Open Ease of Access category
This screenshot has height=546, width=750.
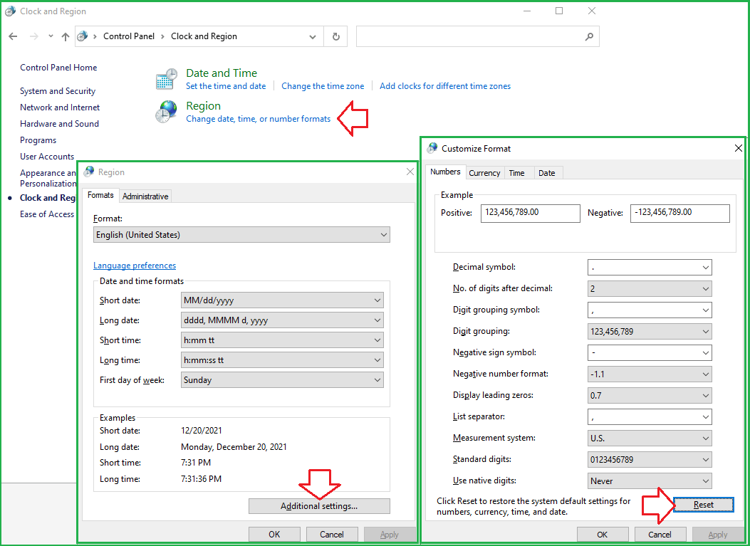pyautogui.click(x=47, y=214)
